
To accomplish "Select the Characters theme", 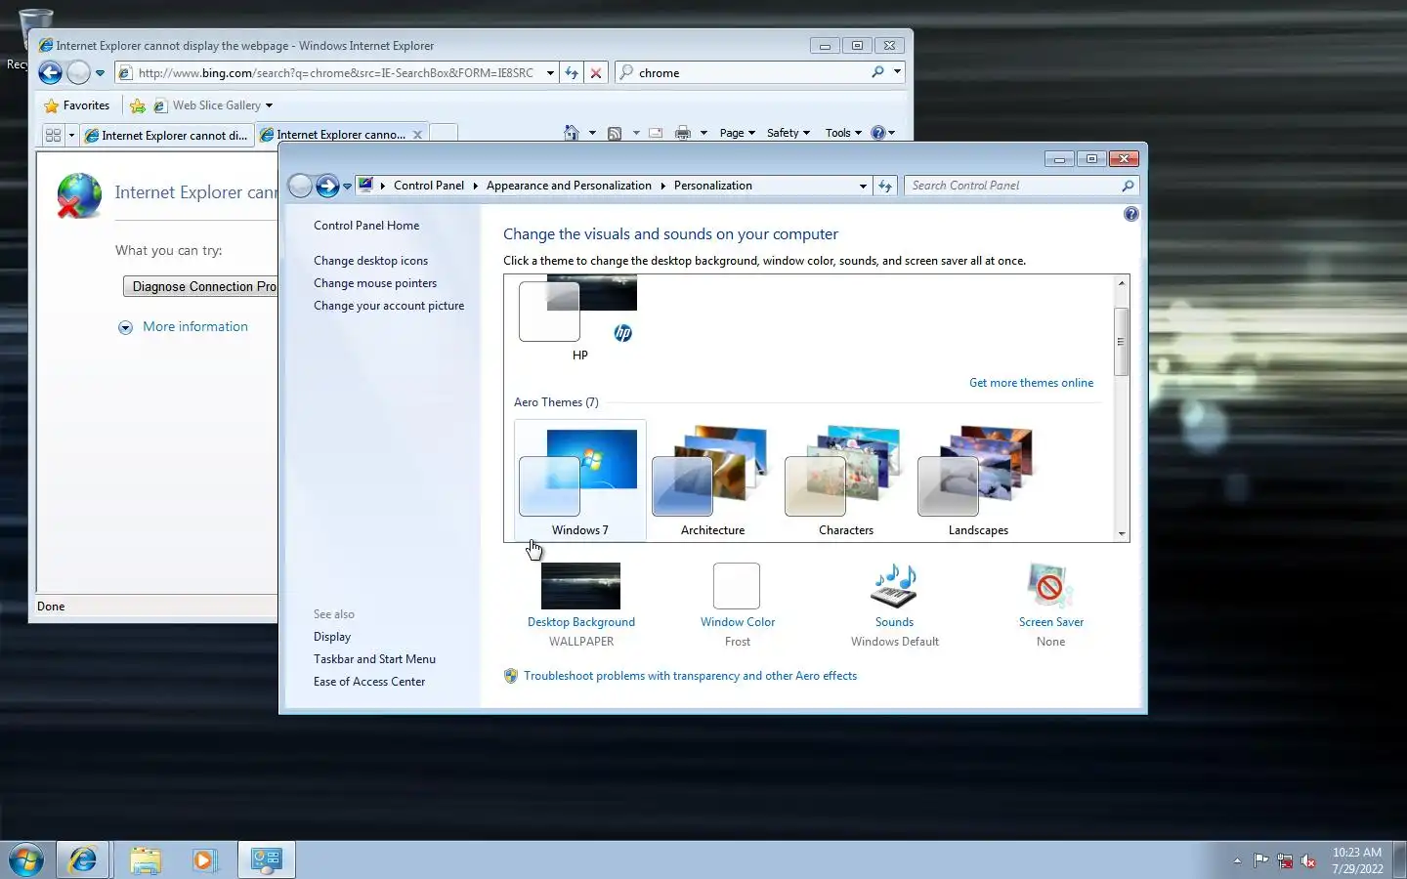I will pos(846,481).
